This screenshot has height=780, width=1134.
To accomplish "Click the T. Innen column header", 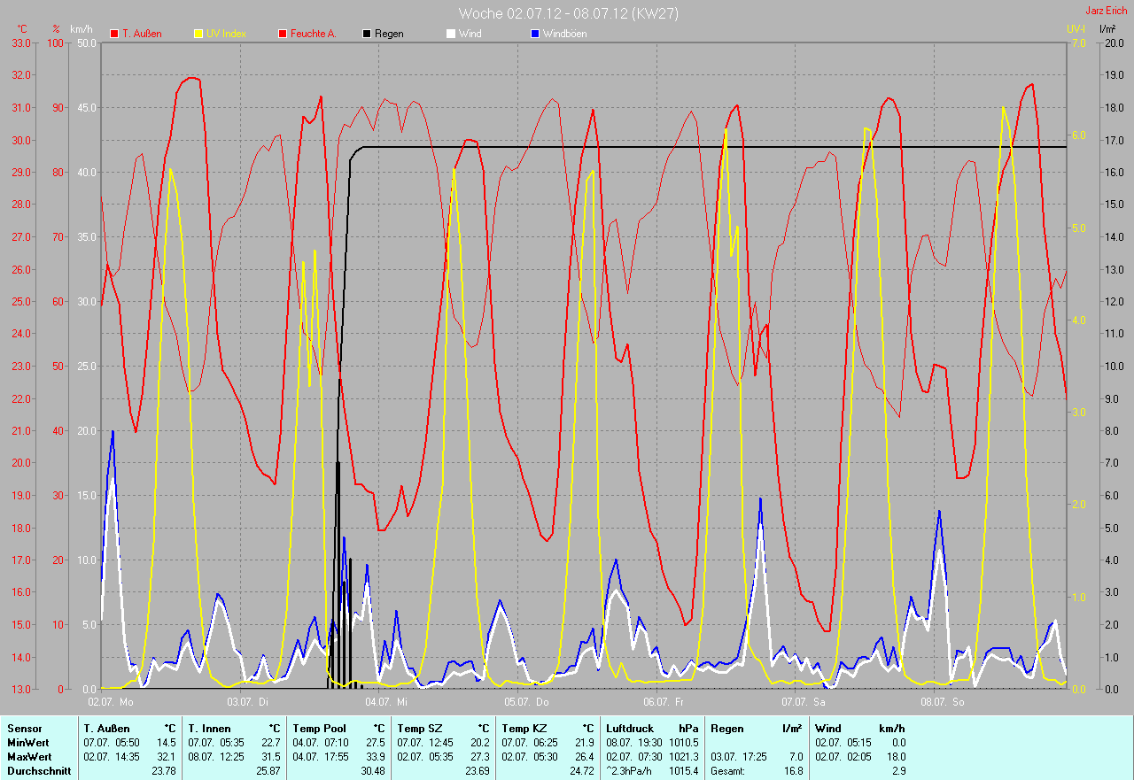I will (209, 729).
